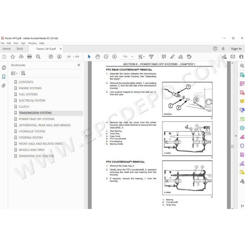Go to ELECTRICAL SYSTEM bookmark
245x245 pixels.
32,100
